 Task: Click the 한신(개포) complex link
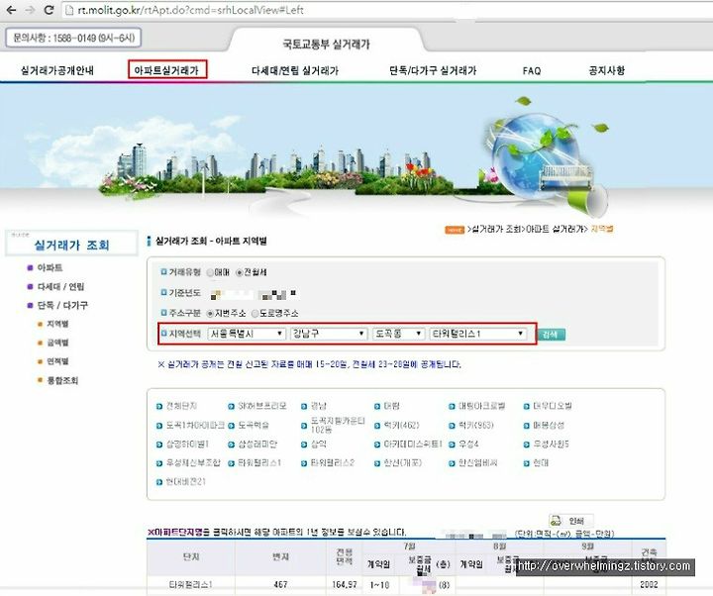[x=402, y=462]
